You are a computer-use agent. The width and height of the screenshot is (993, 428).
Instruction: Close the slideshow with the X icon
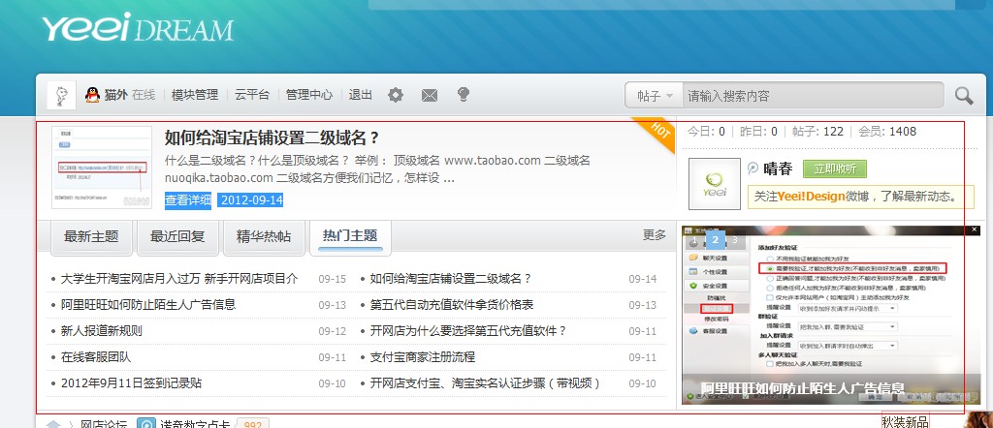click(x=975, y=230)
